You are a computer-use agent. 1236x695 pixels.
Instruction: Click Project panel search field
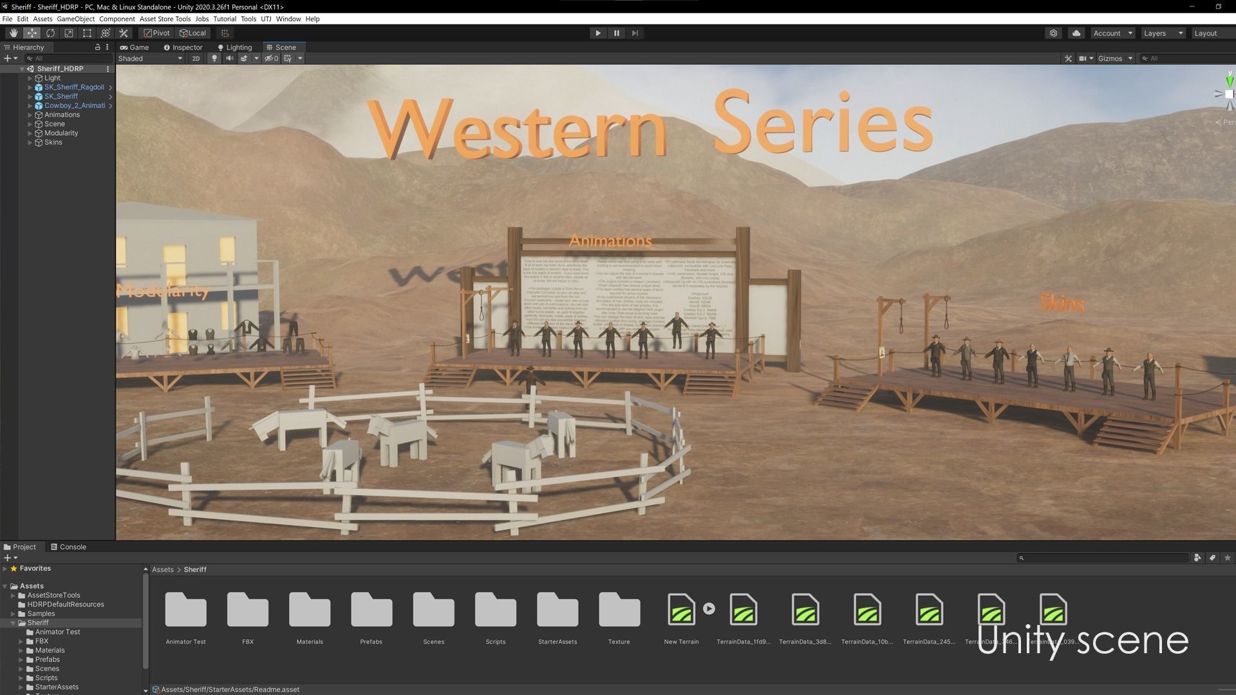pyautogui.click(x=1102, y=558)
